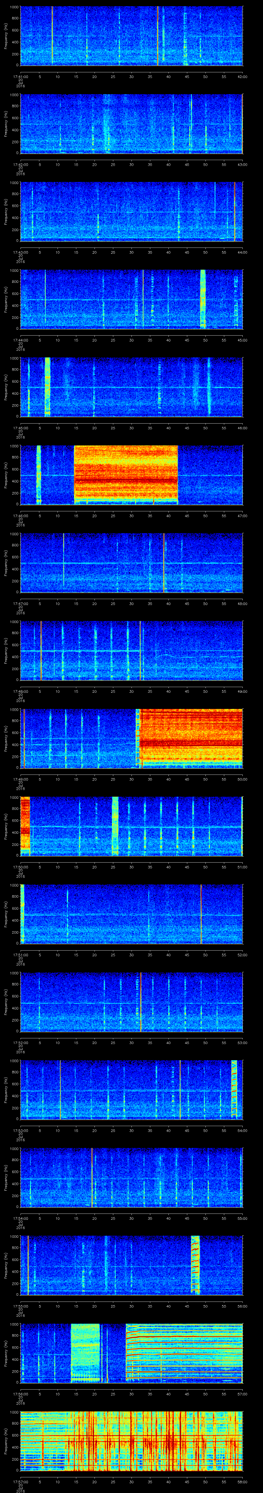The height and width of the screenshot is (1493, 263).
Task: Click the 17:54:00 start time label
Action: [20, 1218]
